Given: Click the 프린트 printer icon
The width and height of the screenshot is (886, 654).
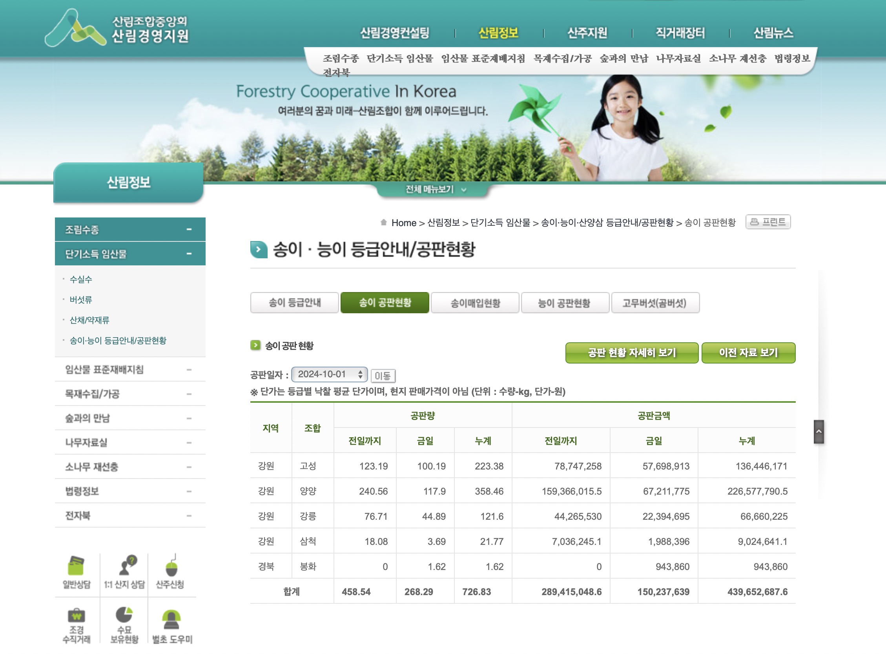Looking at the screenshot, I should [754, 222].
